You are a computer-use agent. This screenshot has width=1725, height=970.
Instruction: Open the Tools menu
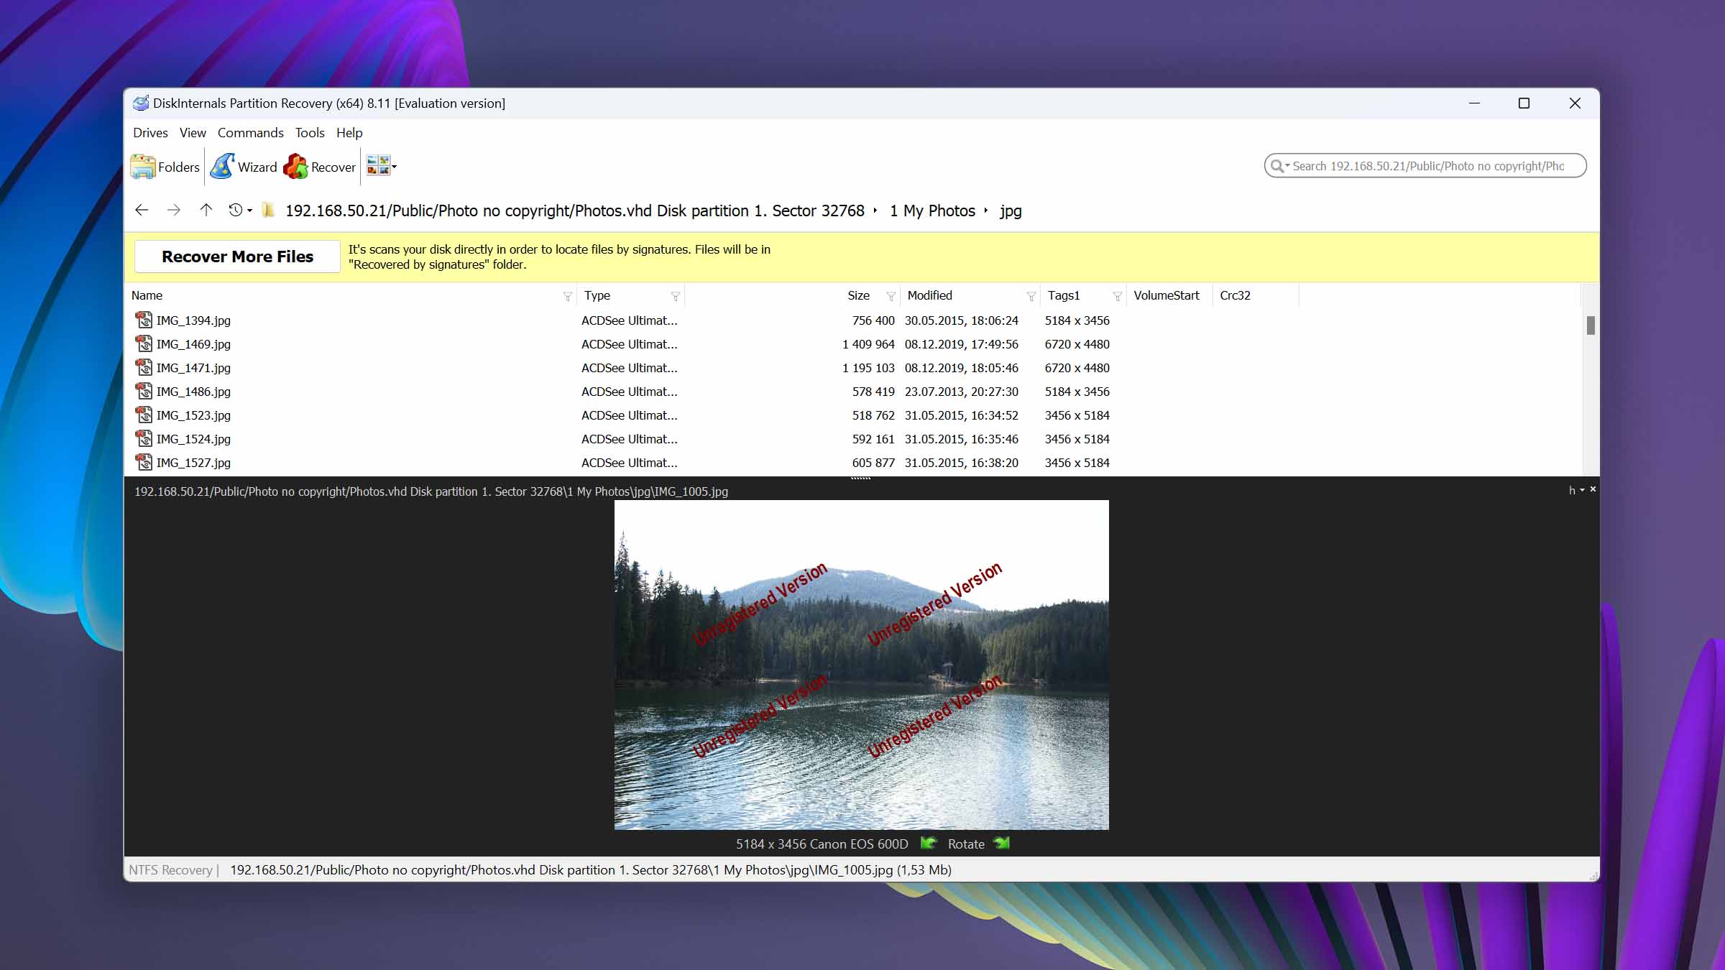pos(310,133)
